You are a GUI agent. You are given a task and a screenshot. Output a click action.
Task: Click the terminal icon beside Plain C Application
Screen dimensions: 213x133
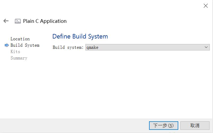pos(18,21)
